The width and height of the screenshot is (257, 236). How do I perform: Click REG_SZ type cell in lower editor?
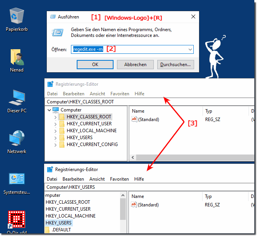pyautogui.click(x=212, y=204)
